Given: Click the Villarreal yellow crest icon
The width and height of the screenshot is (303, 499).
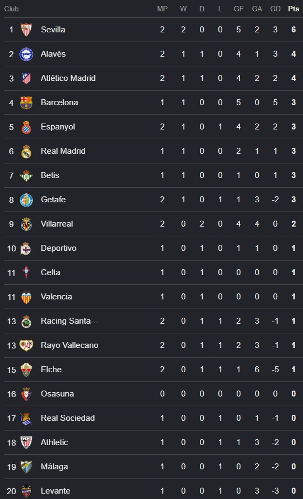Looking at the screenshot, I should coord(26,224).
